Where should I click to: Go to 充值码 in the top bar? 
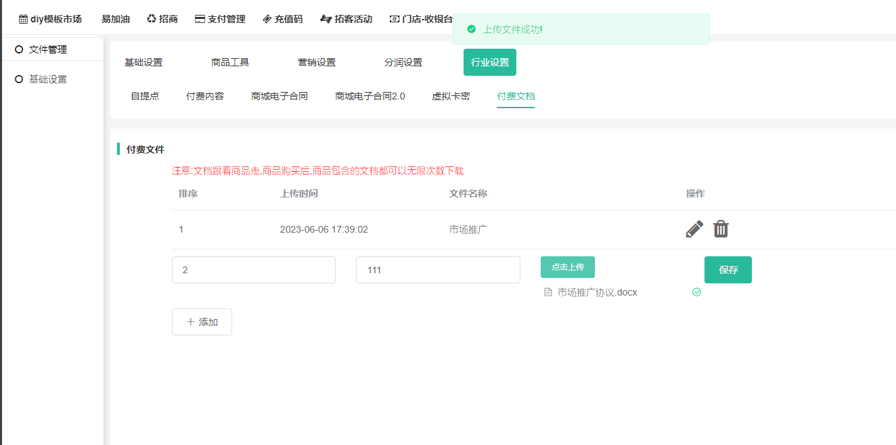[283, 19]
